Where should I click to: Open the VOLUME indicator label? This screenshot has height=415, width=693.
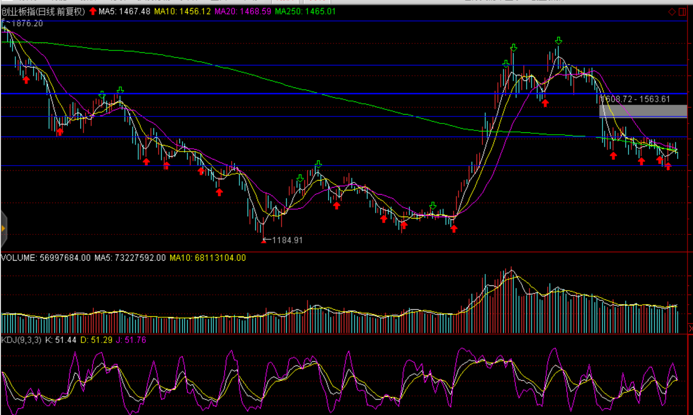(19, 258)
